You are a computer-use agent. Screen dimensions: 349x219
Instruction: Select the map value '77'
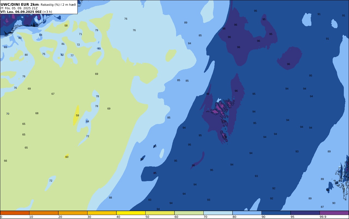(72, 56)
